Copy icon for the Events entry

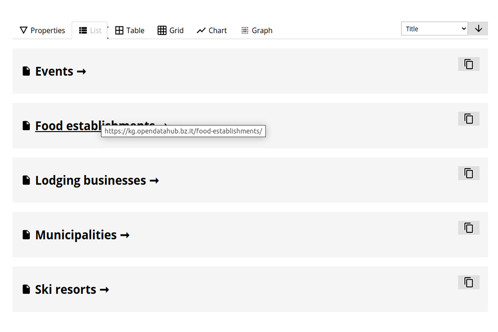click(x=469, y=64)
